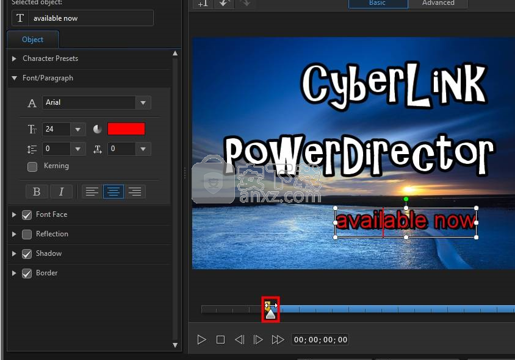Enable the Kerning checkbox
515x360 pixels.
tap(32, 166)
